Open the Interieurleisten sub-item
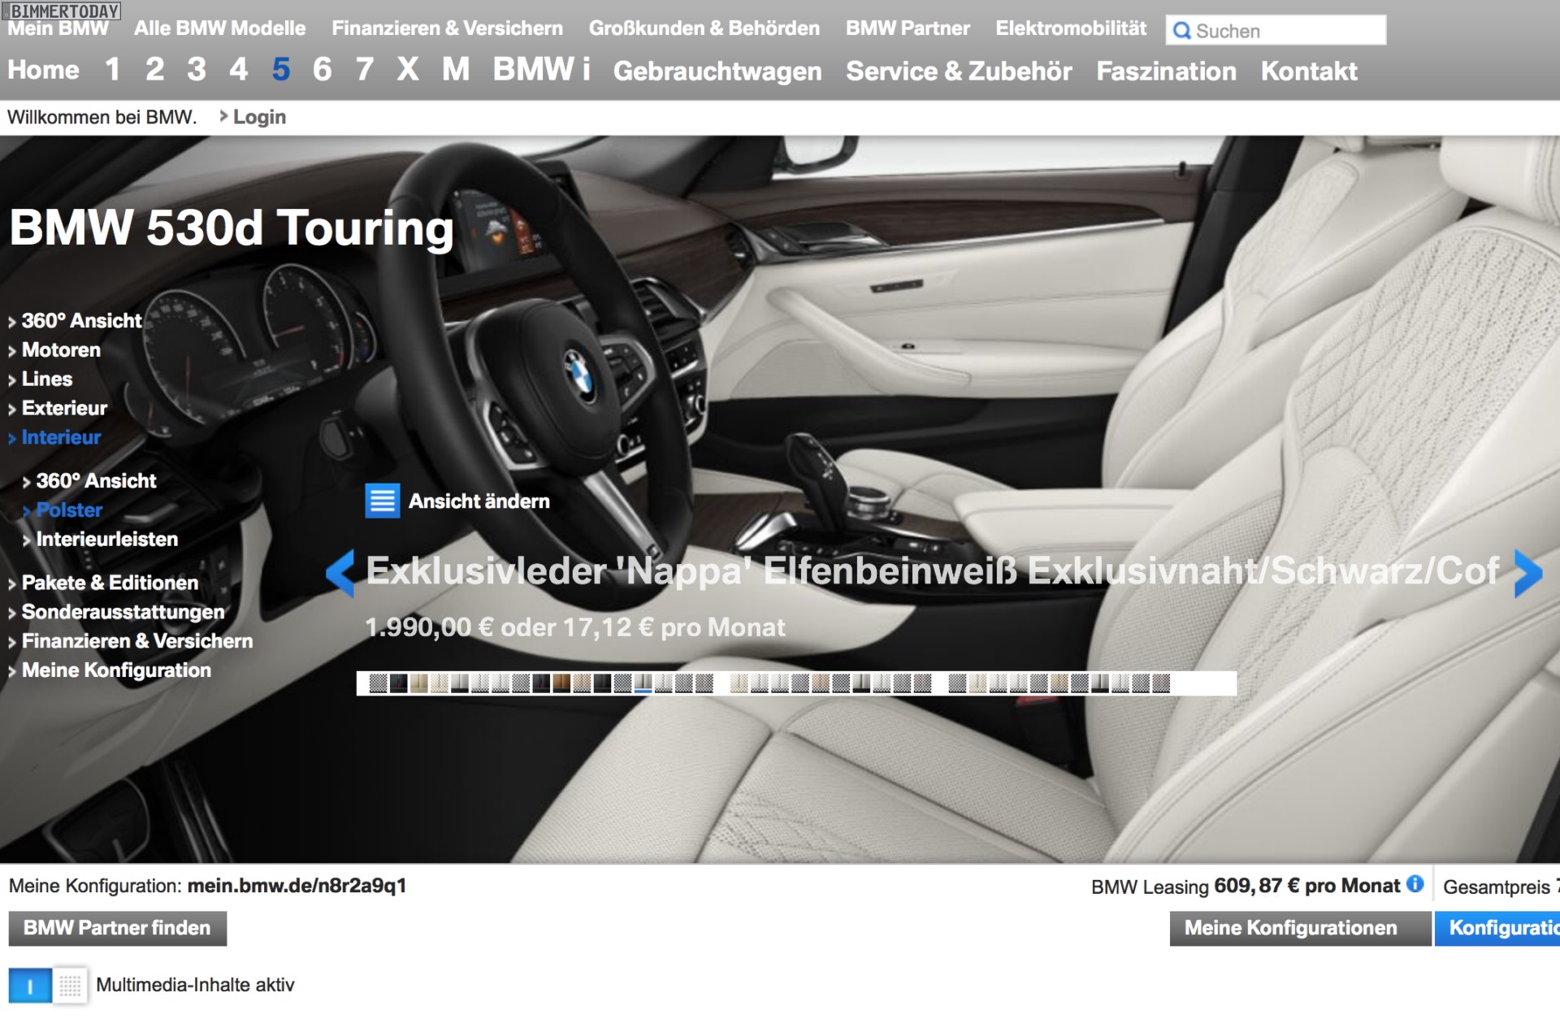 pyautogui.click(x=106, y=540)
